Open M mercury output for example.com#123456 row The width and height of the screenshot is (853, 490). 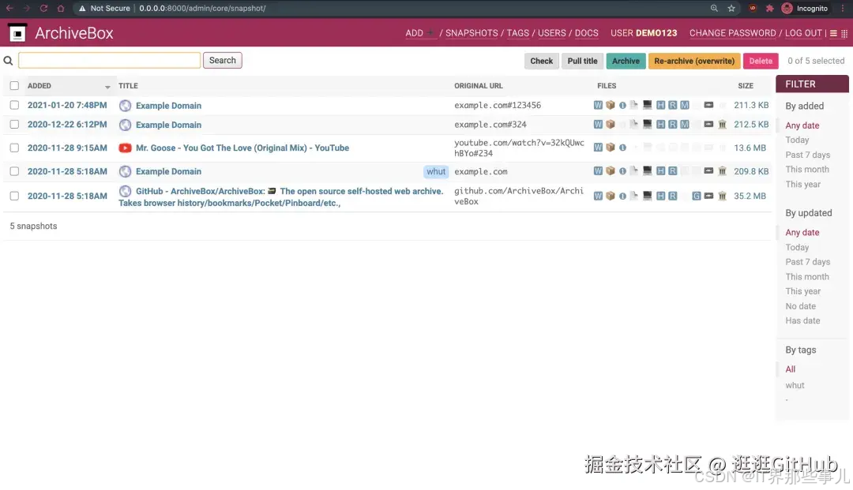pyautogui.click(x=685, y=106)
